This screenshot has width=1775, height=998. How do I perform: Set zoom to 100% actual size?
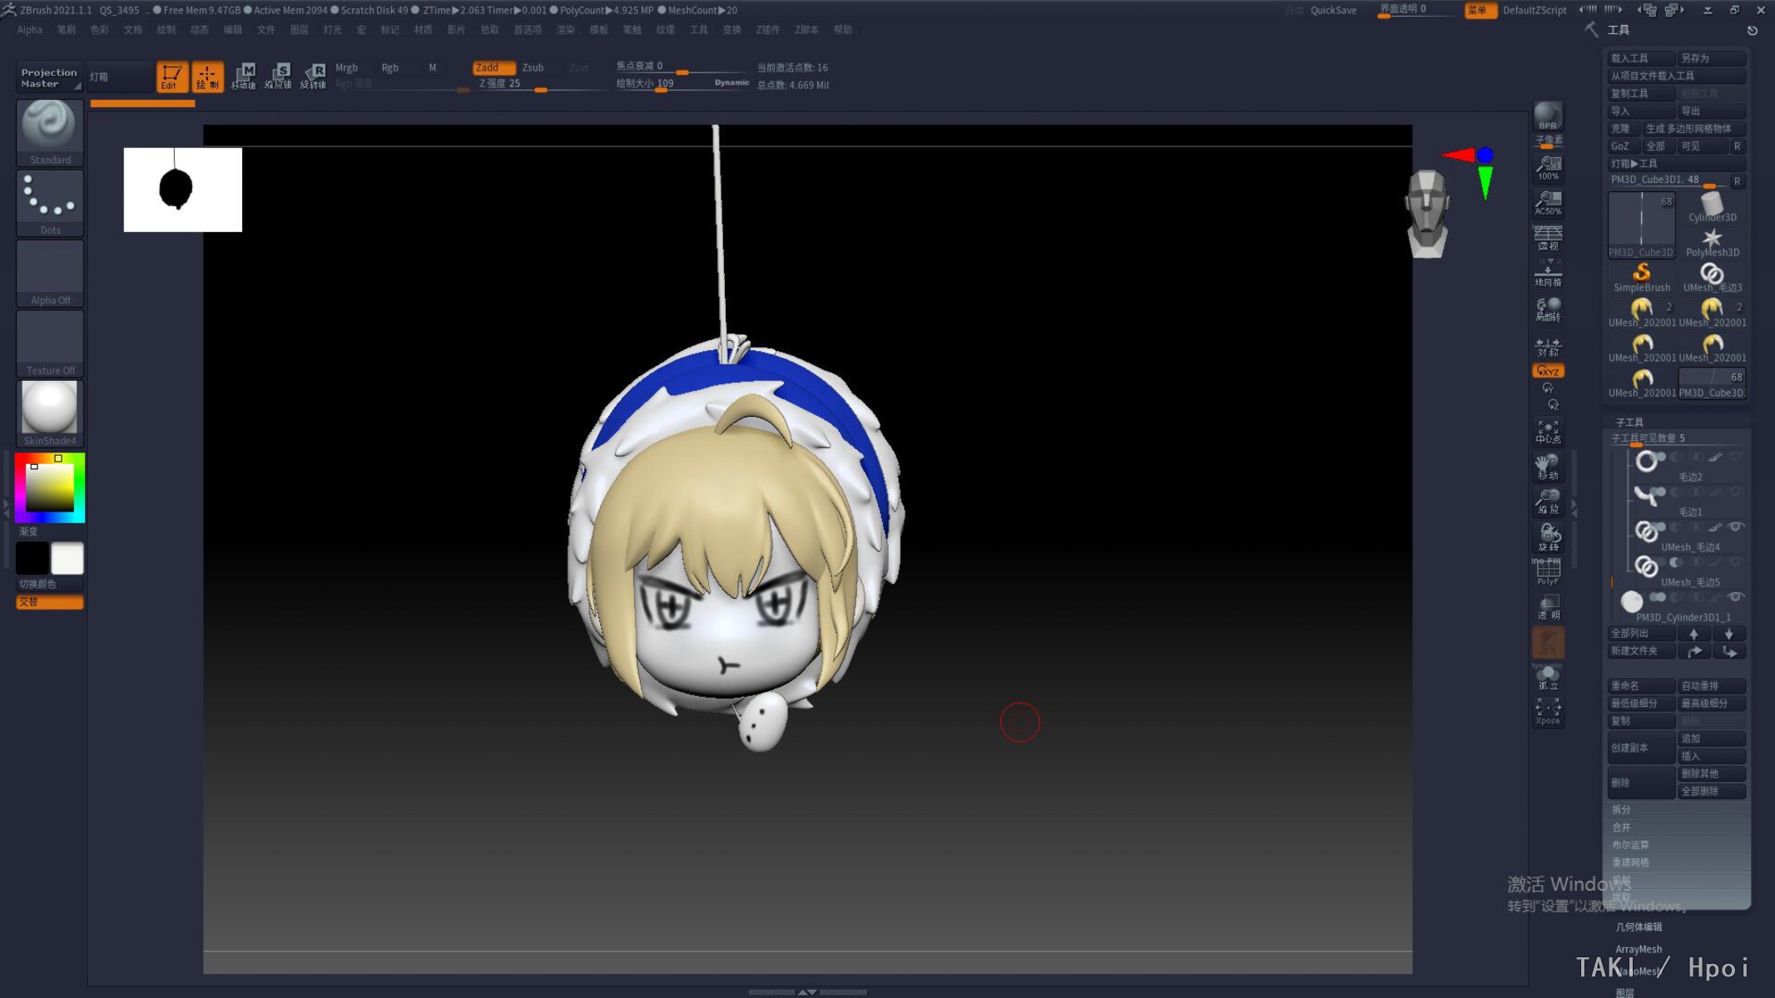pyautogui.click(x=1548, y=169)
